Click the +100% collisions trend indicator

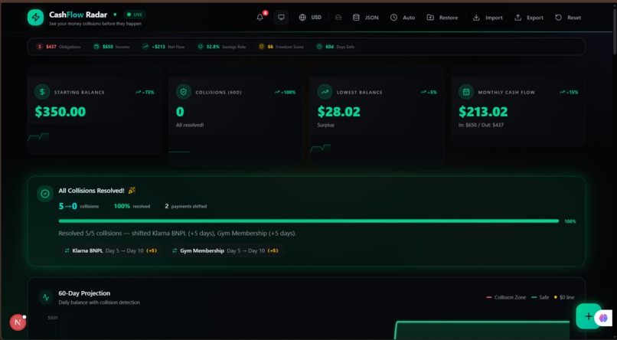[x=285, y=92]
